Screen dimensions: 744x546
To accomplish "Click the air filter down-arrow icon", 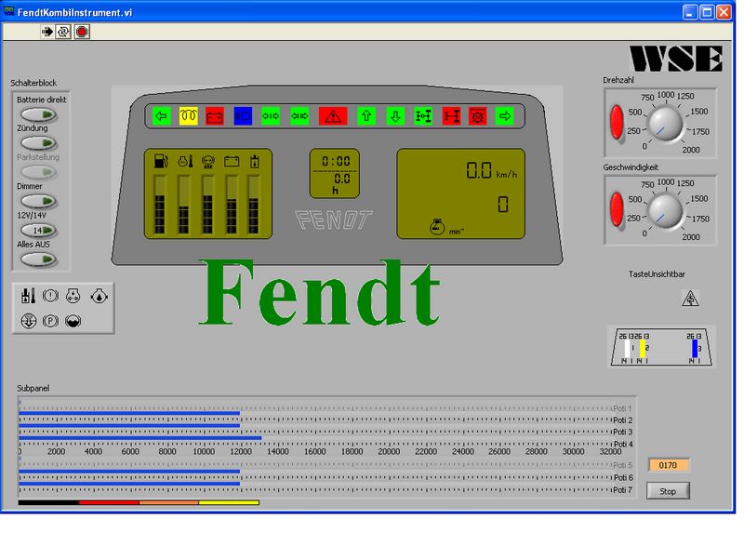I will tap(29, 321).
